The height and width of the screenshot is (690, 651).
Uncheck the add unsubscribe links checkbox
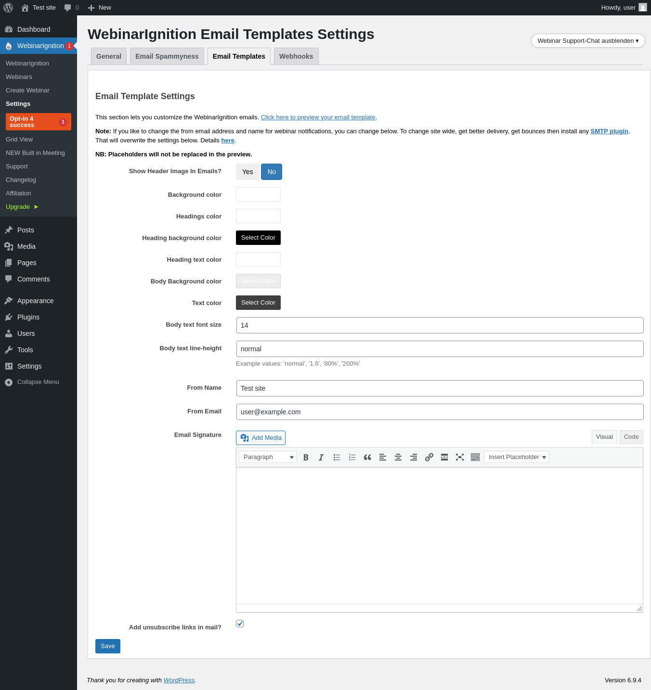[240, 624]
